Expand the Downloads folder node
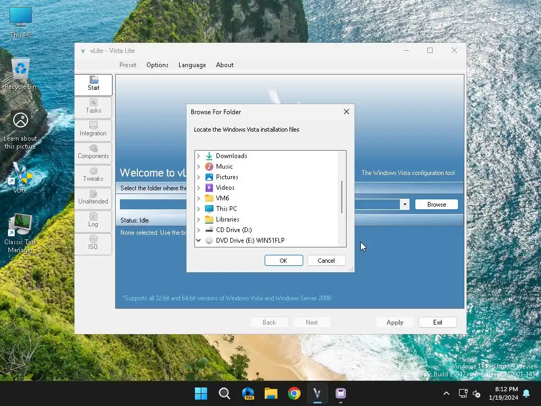Screen dimensions: 541x406 pos(199,156)
